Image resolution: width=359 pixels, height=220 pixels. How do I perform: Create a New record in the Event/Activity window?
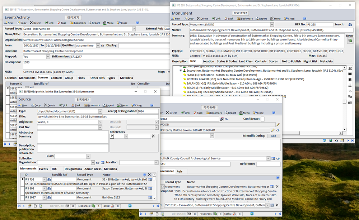[9, 23]
